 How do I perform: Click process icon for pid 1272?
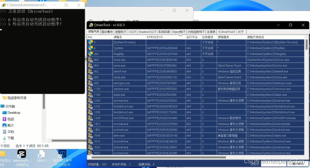coord(90,106)
